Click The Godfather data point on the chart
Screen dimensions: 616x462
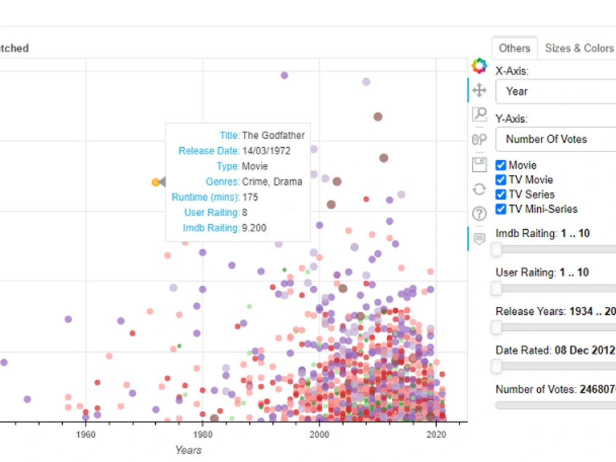coord(155,182)
